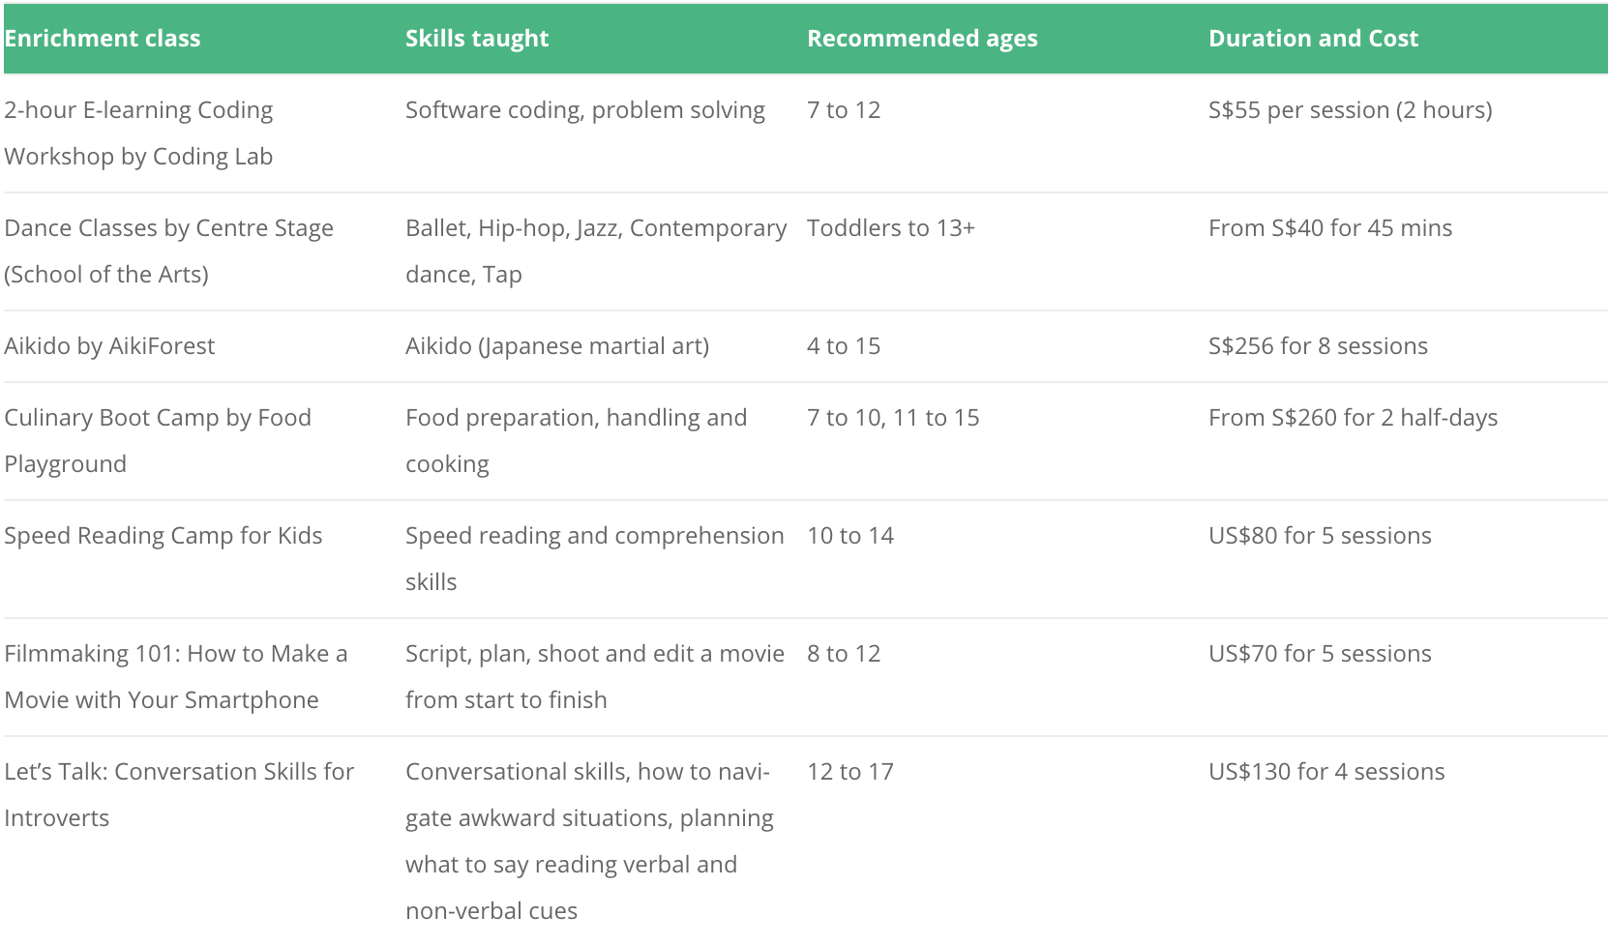Viewport: 1608px width, 946px height.
Task: Select the Recommended ages column header
Action: [922, 39]
